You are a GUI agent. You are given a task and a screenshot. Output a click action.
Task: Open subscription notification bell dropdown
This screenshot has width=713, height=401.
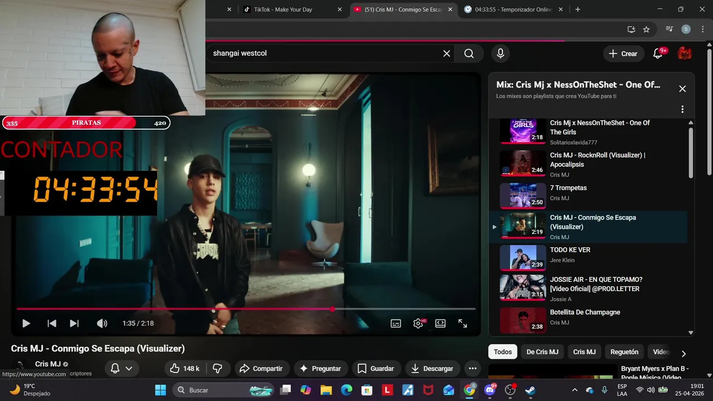click(x=121, y=369)
